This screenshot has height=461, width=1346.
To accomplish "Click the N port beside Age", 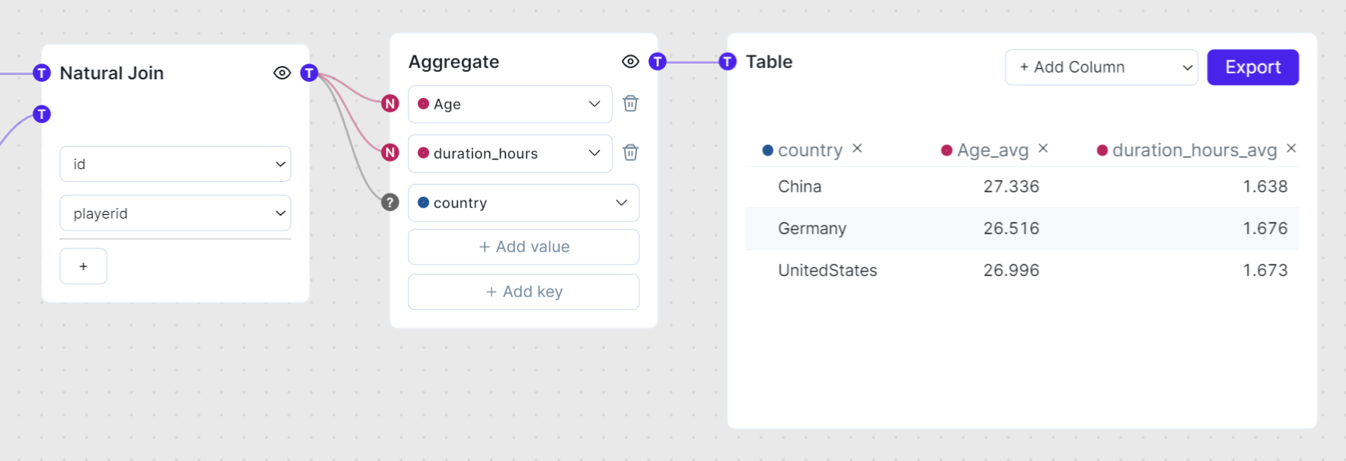I will pos(390,103).
